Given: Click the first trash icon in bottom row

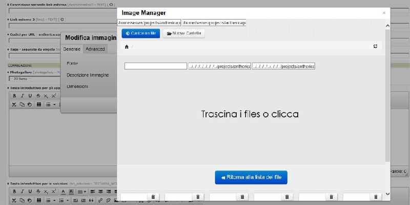Looking at the screenshot, I should [x=153, y=197].
